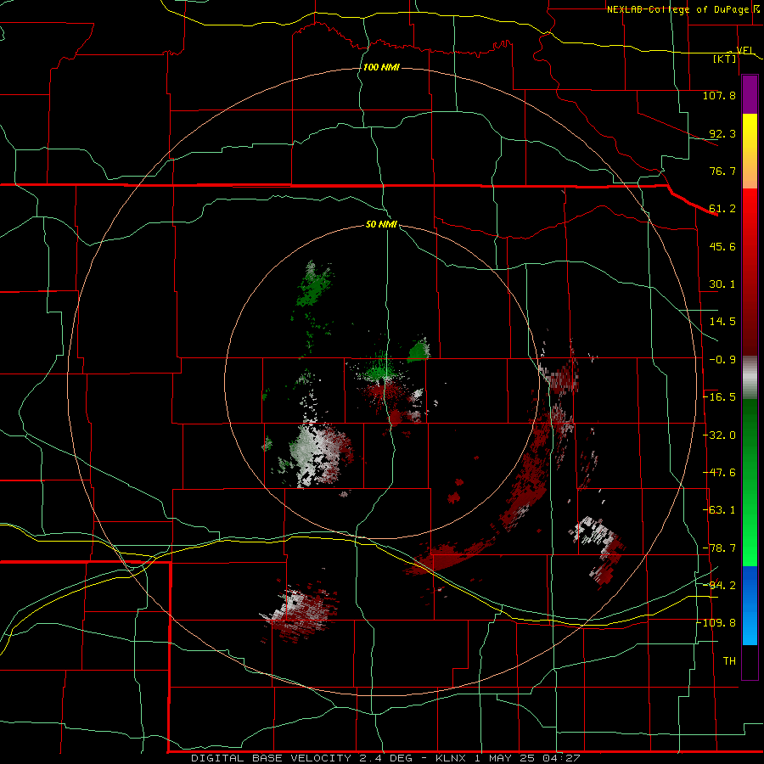The height and width of the screenshot is (764, 764).
Task: Pick the purple segment of the velocity color bar
Action: coord(750,95)
